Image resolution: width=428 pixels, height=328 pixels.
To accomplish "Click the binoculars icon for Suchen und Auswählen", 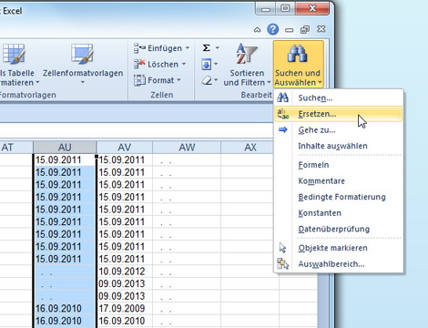I will (298, 54).
